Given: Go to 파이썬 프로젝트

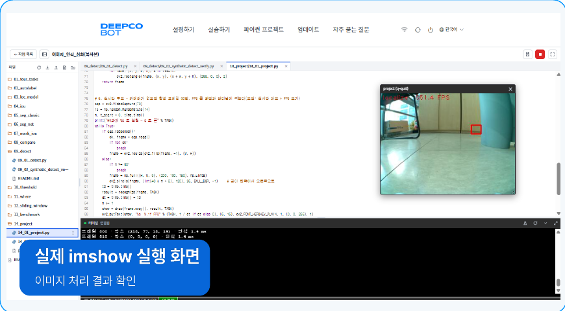Looking at the screenshot, I should 264,30.
